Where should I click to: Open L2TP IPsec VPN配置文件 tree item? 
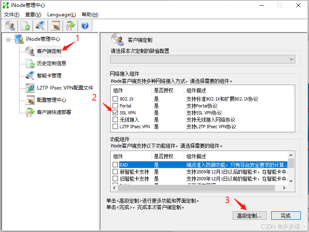[65, 88]
